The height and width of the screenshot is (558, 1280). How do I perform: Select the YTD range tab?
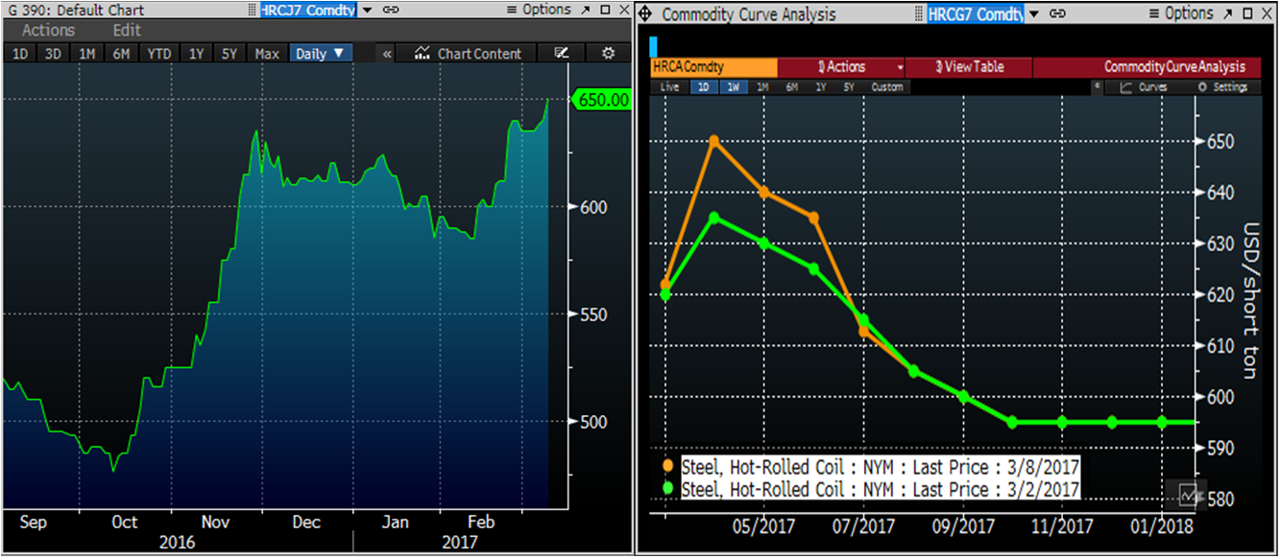pyautogui.click(x=158, y=54)
